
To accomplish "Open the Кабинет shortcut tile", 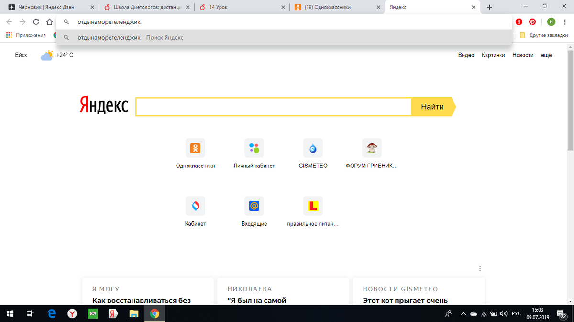I will [195, 211].
